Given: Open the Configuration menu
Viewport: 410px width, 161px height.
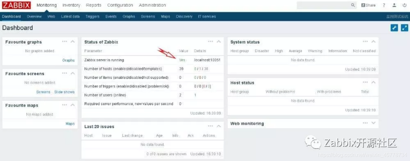Looking at the screenshot, I should [x=120, y=5].
